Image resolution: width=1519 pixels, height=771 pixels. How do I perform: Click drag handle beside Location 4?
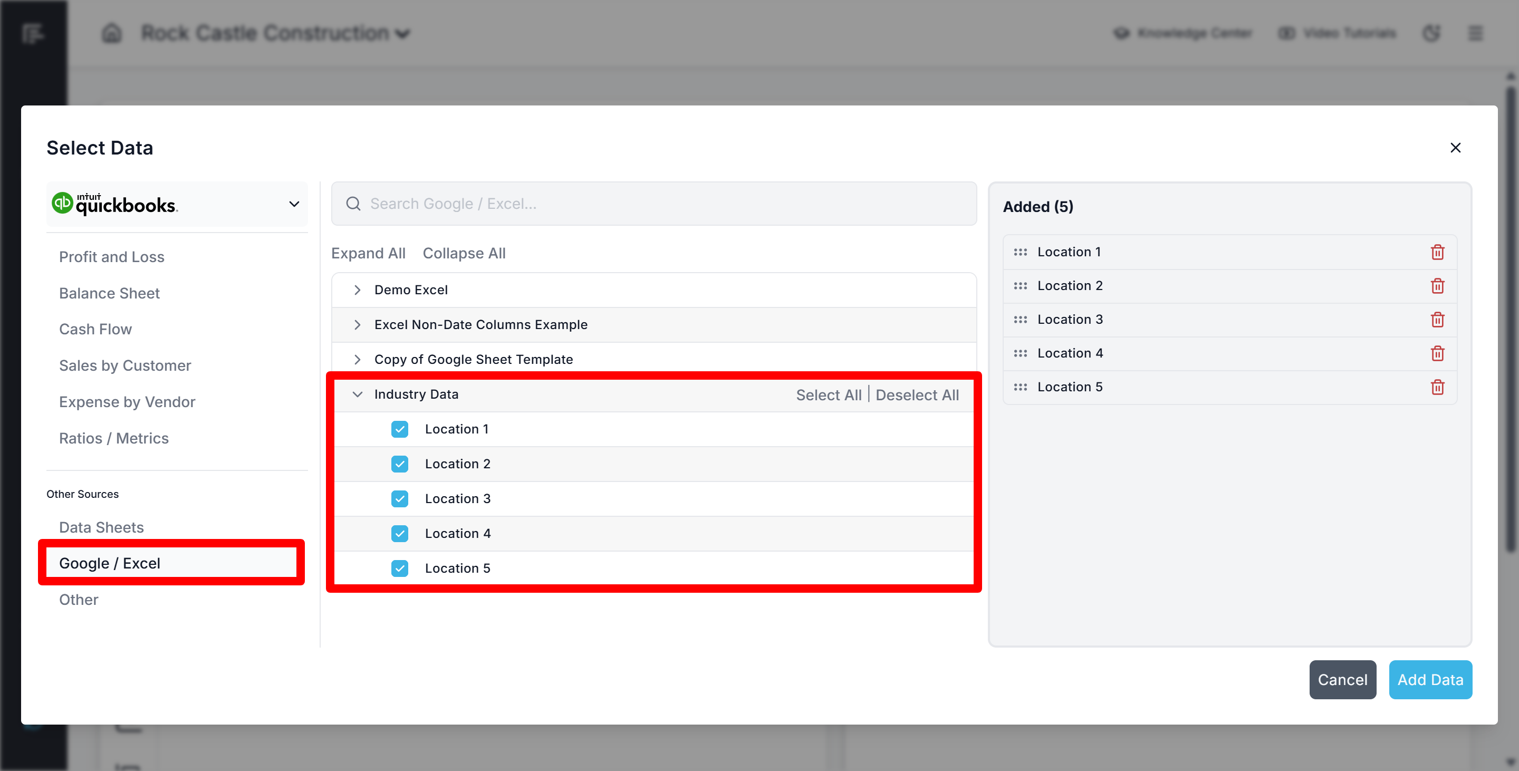click(x=1020, y=353)
